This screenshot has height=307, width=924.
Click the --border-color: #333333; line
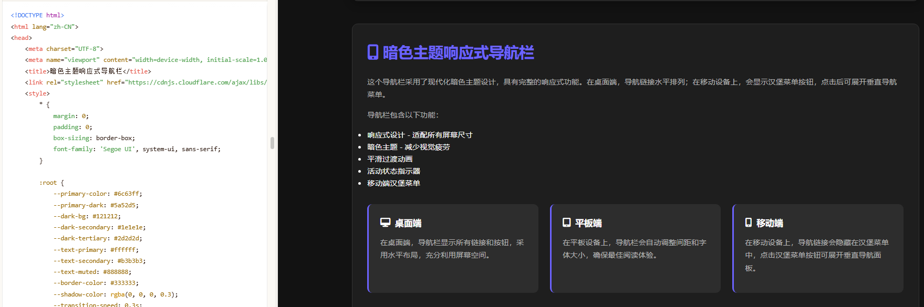[96, 283]
